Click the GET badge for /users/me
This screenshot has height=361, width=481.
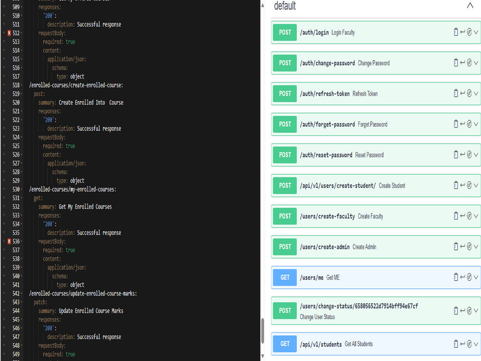point(285,278)
